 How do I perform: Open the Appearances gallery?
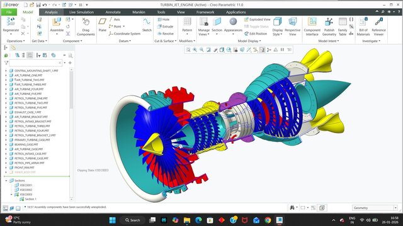coord(233,26)
